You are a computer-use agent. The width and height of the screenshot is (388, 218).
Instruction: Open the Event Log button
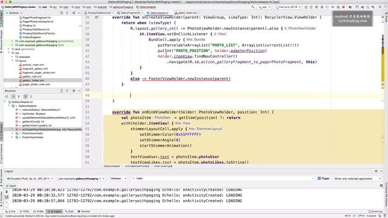(x=375, y=211)
